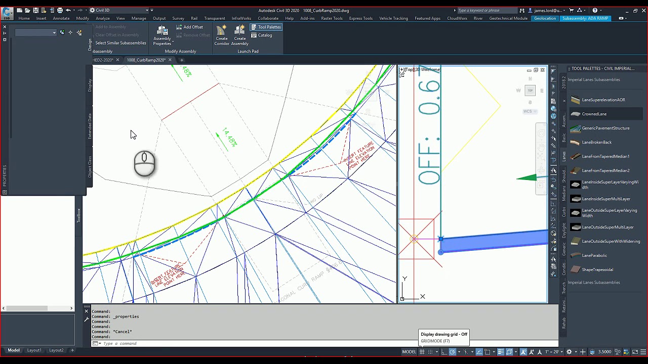Toggle the MODEL space button

[x=409, y=352]
